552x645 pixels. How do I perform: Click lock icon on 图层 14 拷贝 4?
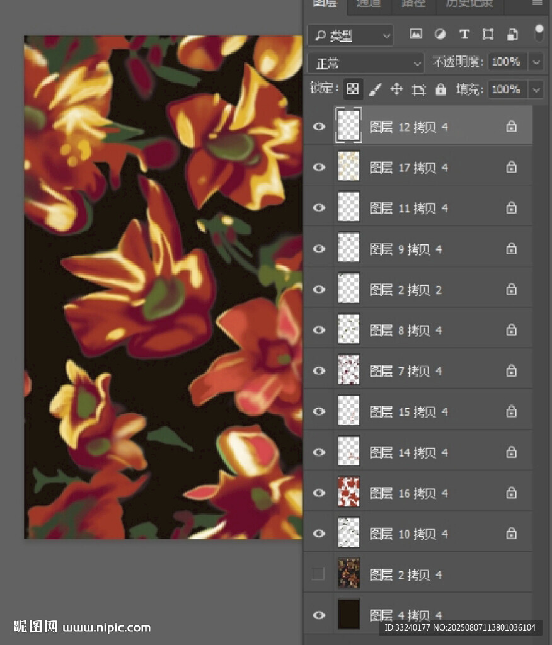pos(511,452)
